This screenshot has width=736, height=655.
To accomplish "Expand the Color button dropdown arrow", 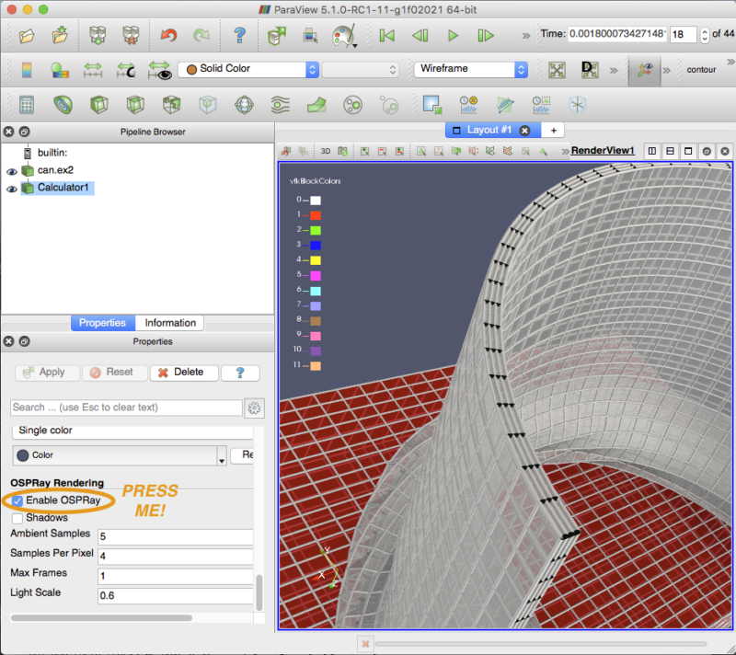I will [x=222, y=455].
